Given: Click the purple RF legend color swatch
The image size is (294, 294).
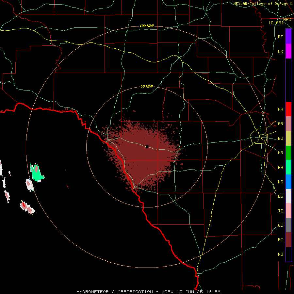Looking at the screenshot, I should [x=288, y=37].
